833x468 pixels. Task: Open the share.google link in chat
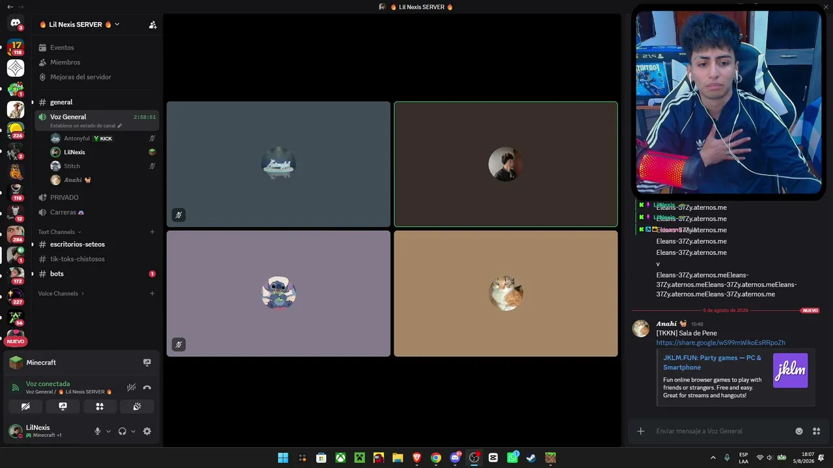pyautogui.click(x=720, y=343)
